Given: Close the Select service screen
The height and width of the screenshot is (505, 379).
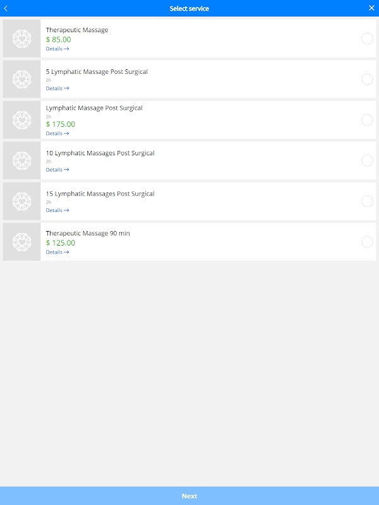Looking at the screenshot, I should click(371, 8).
